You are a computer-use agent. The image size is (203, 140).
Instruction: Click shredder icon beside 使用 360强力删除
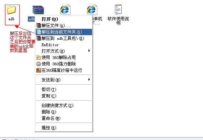pos(39,64)
